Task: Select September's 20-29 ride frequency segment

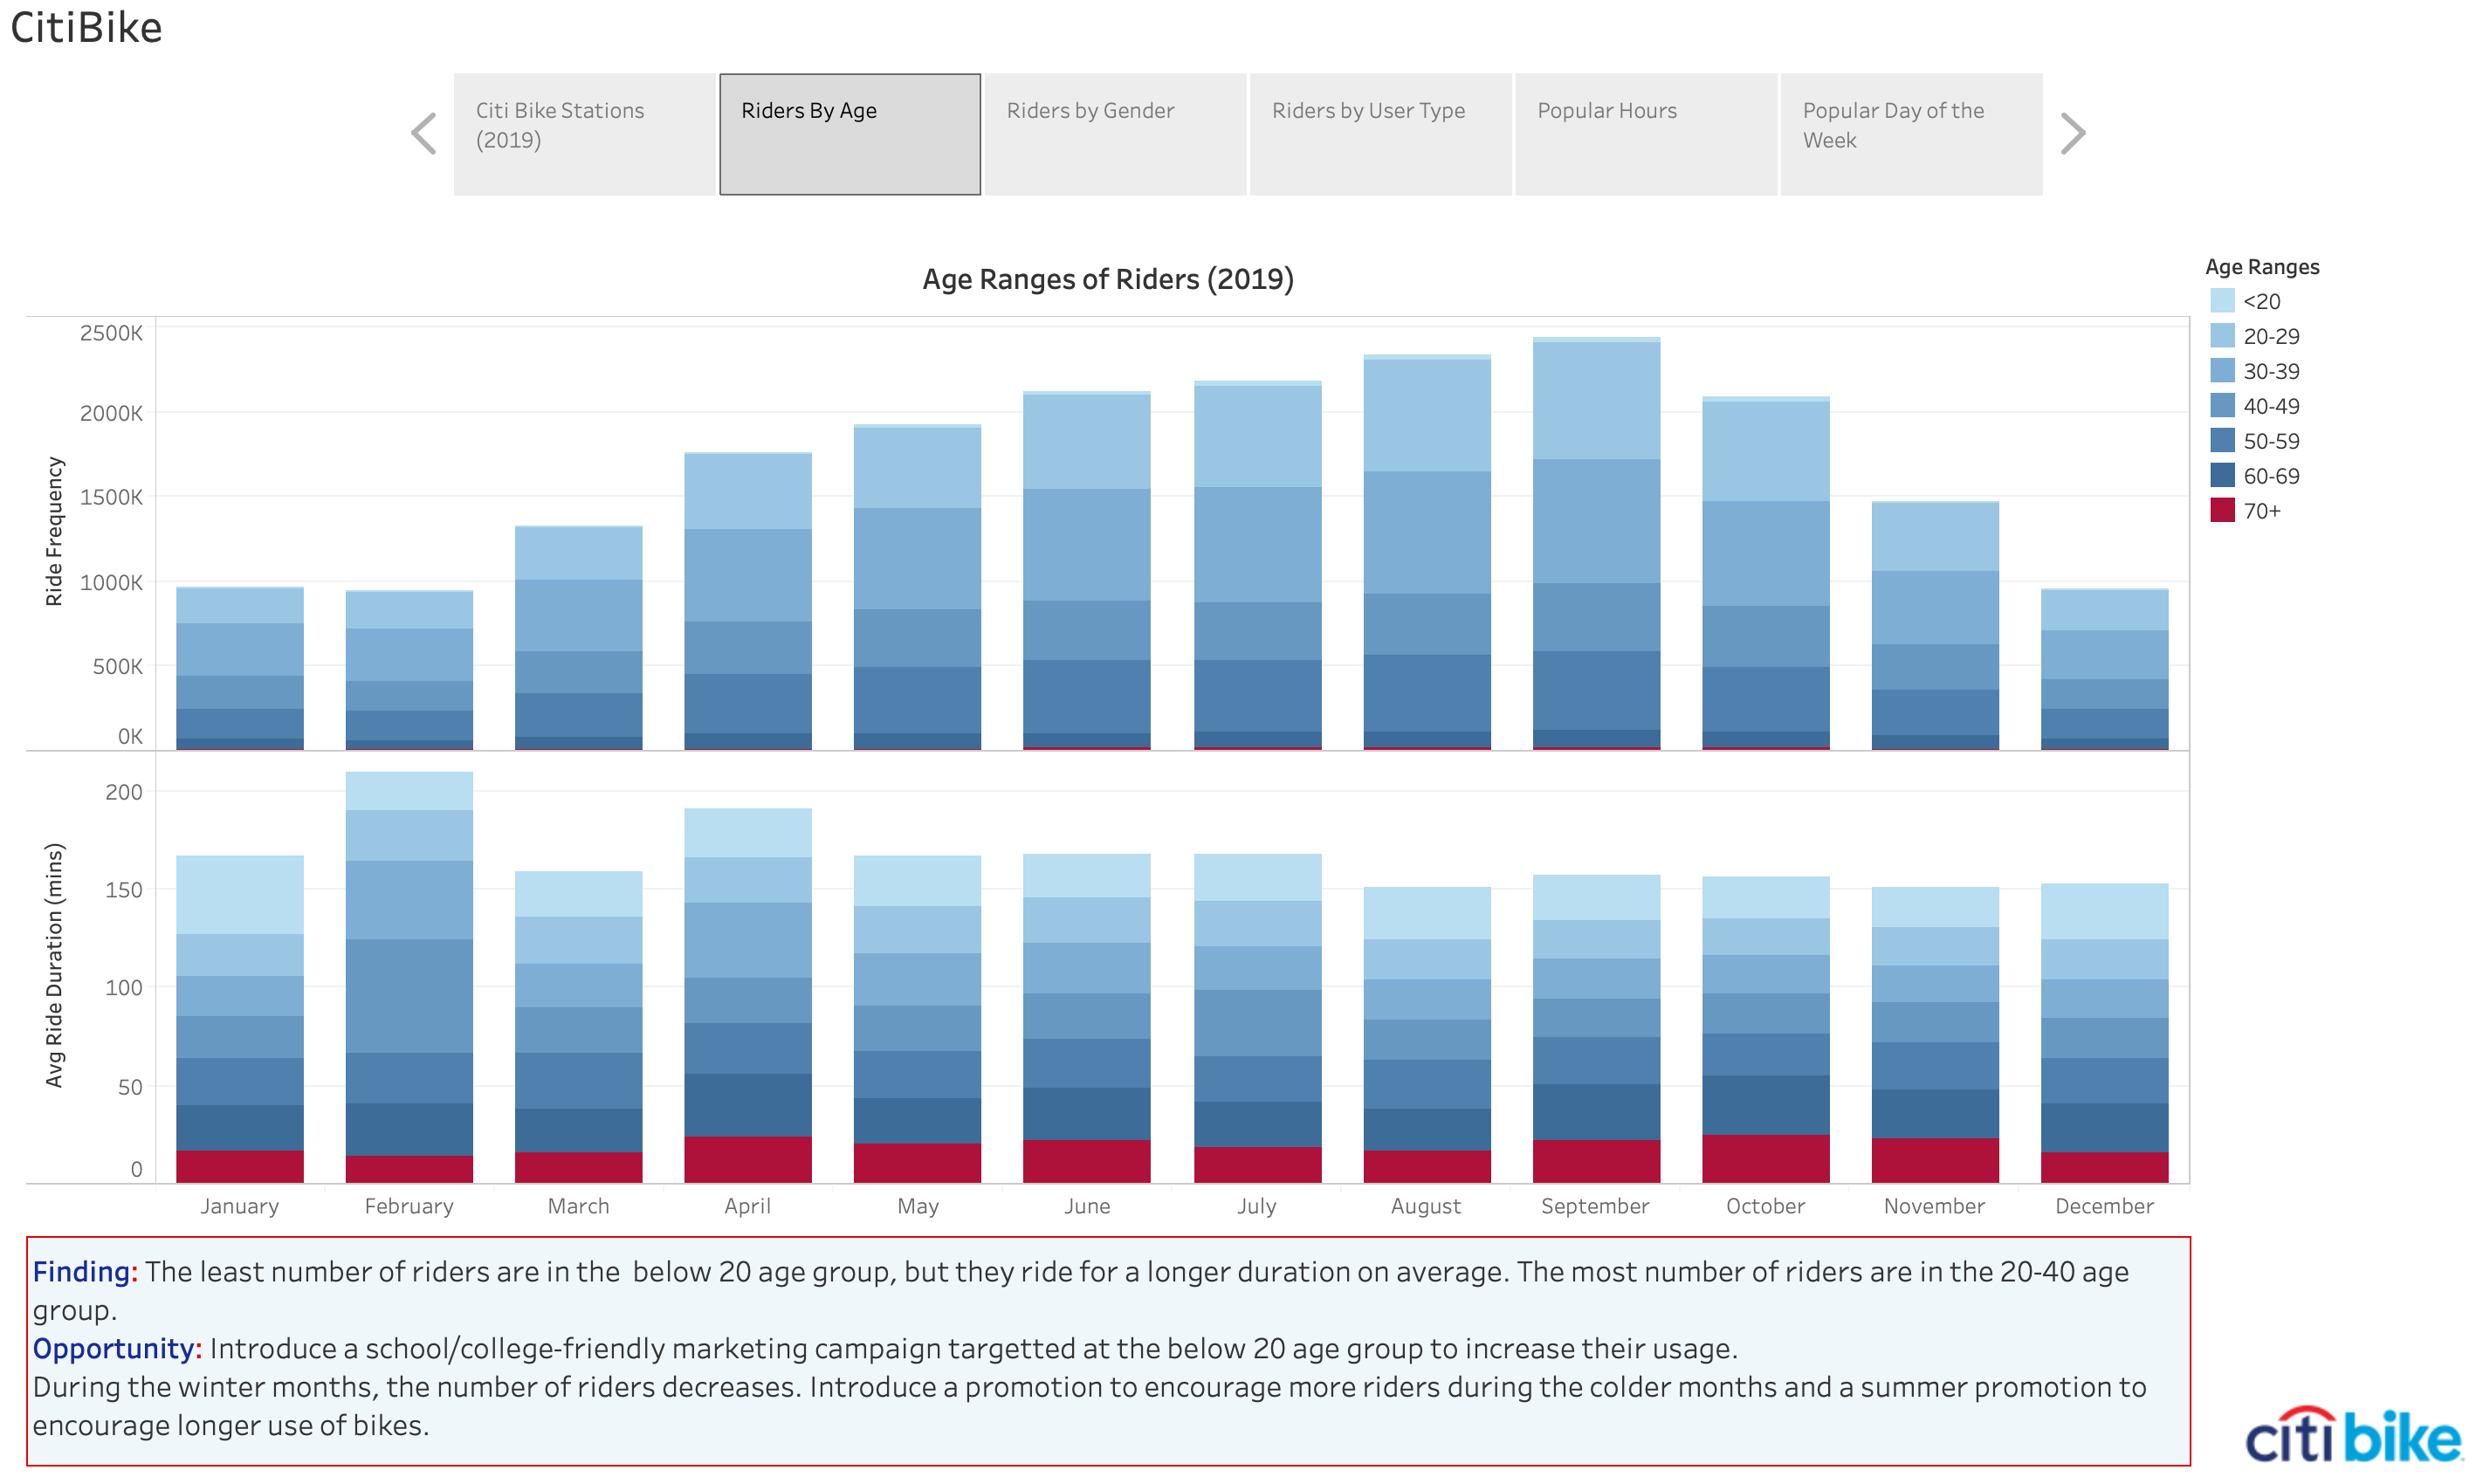Action: pyautogui.click(x=1597, y=401)
